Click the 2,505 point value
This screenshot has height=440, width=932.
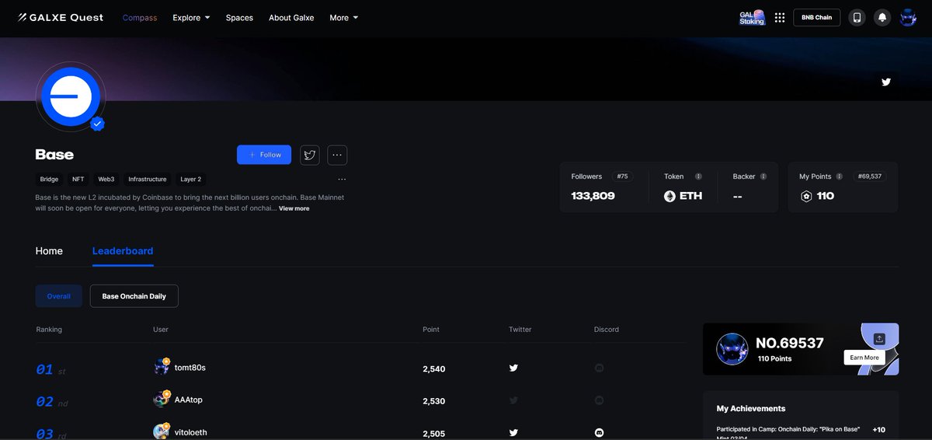pyautogui.click(x=434, y=433)
